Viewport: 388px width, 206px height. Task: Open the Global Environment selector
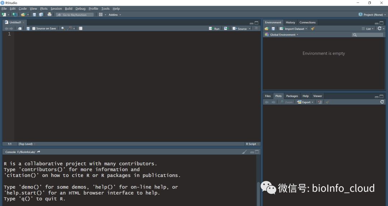282,35
